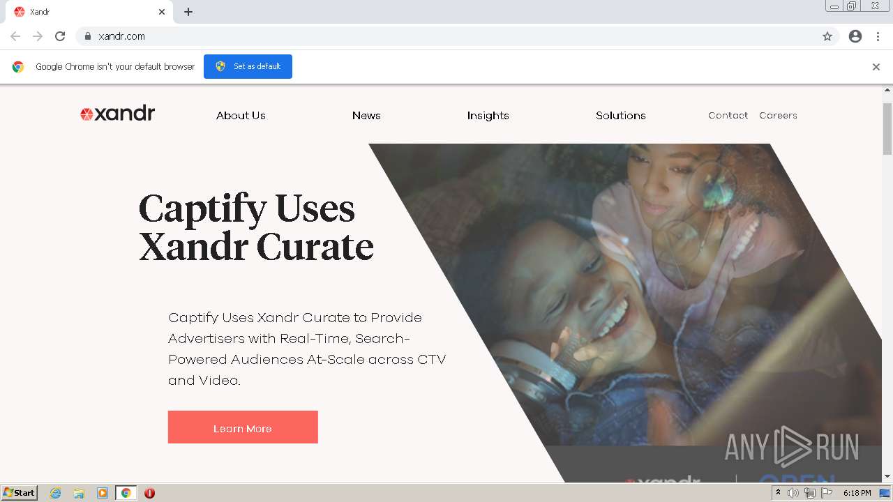893x502 pixels.
Task: Dismiss the default browser notification bar
Action: point(876,67)
